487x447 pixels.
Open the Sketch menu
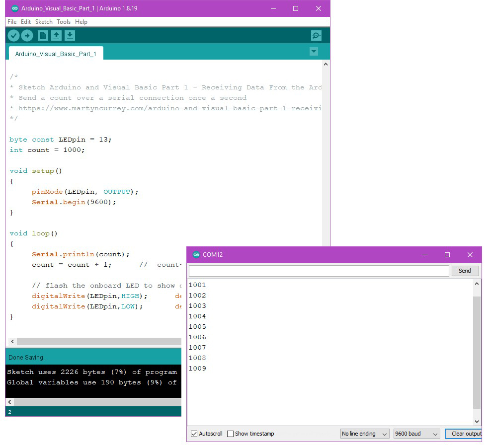click(44, 21)
